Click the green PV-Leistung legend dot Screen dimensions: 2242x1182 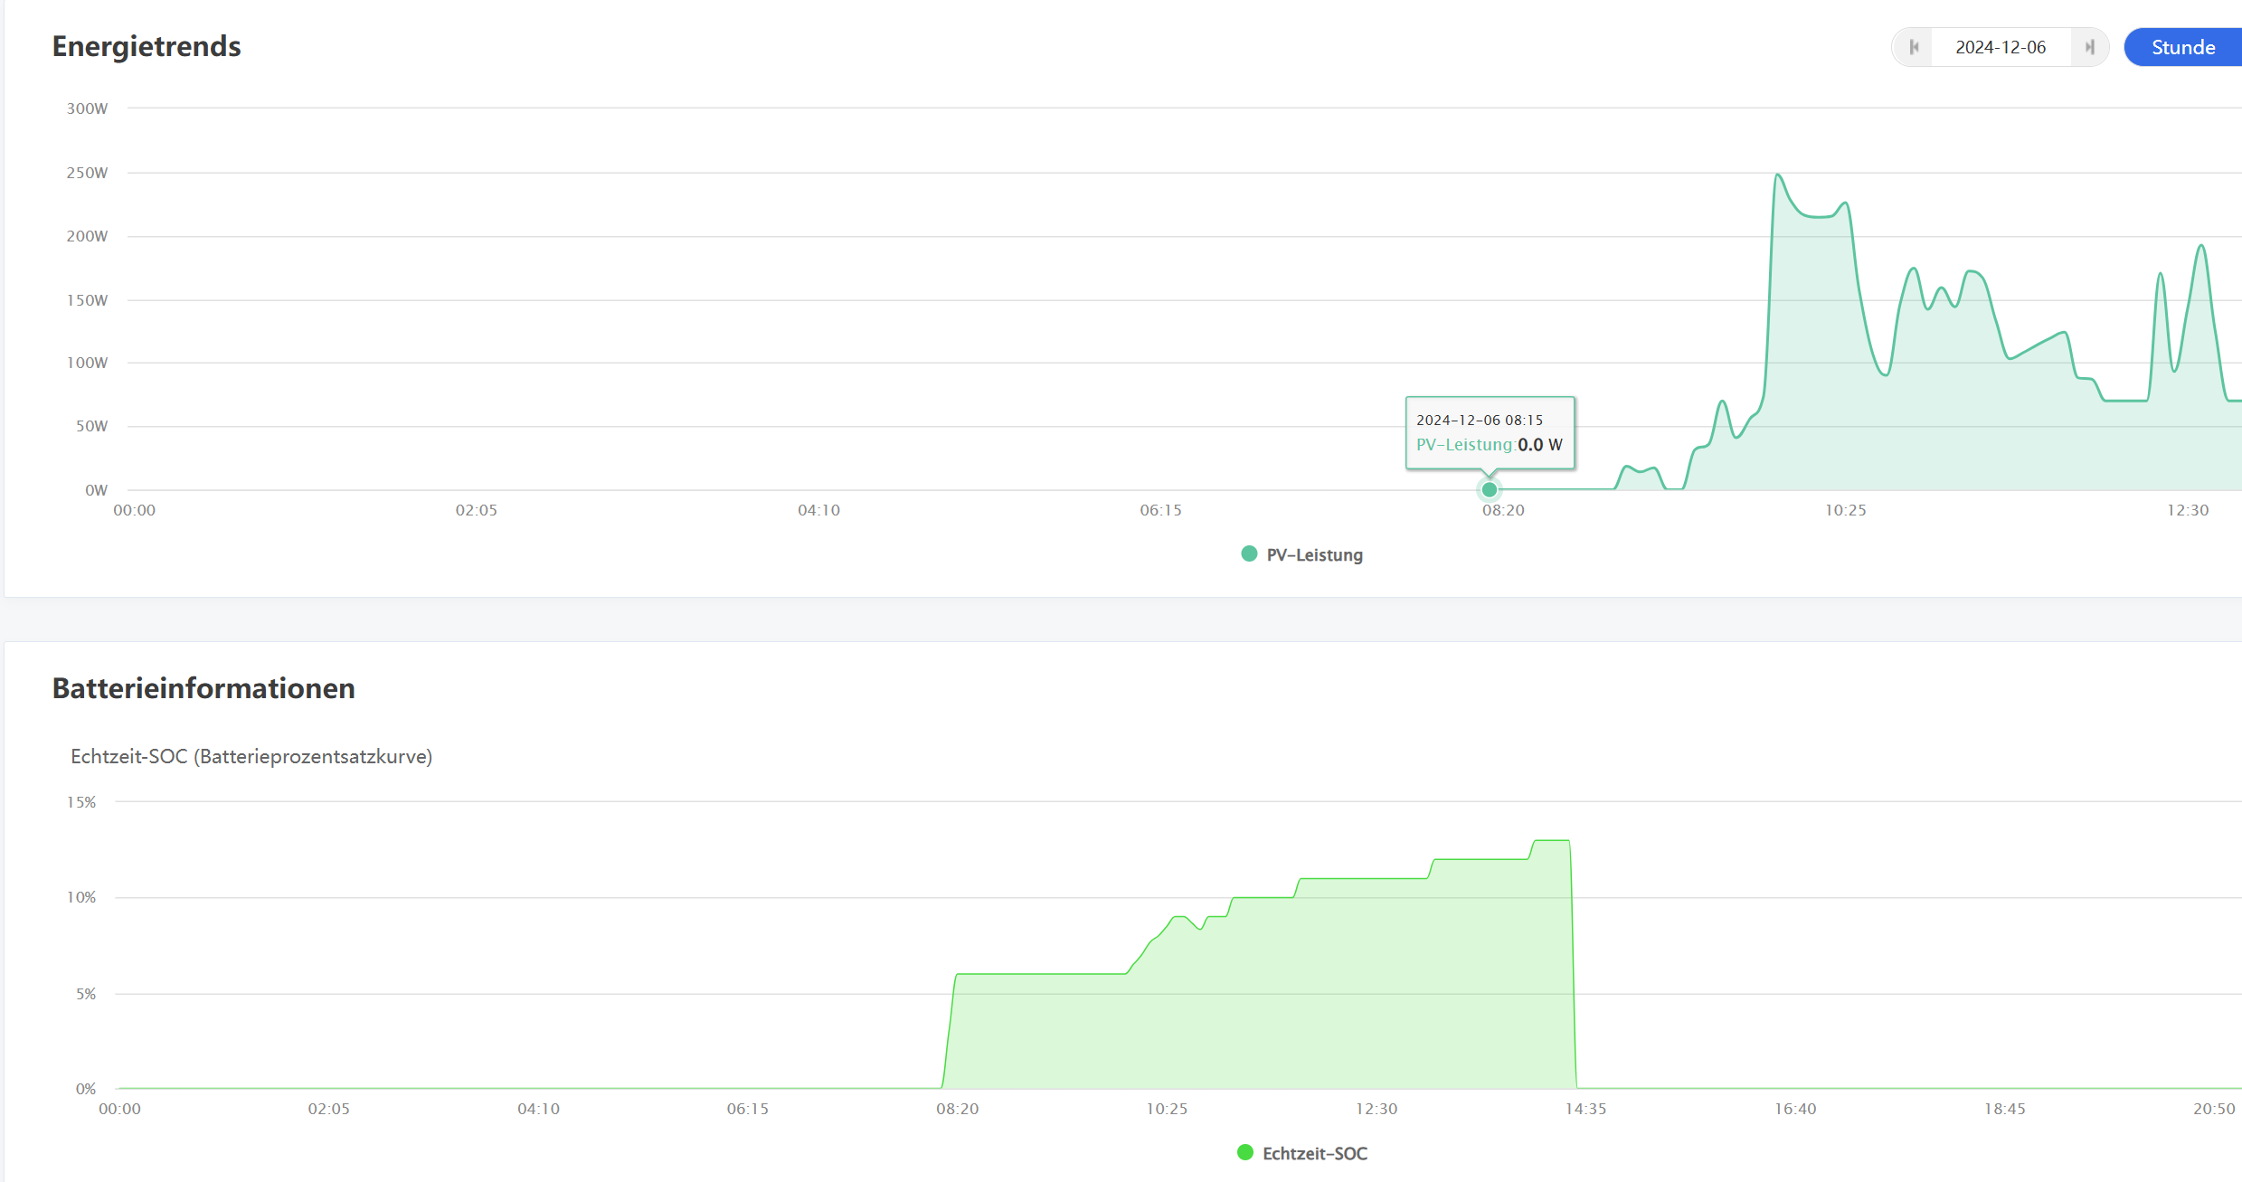(1249, 554)
